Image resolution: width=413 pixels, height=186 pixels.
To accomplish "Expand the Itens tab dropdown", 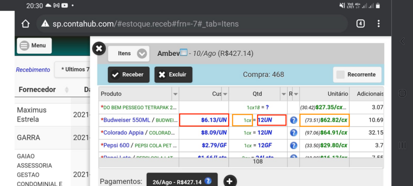I will coord(129,54).
